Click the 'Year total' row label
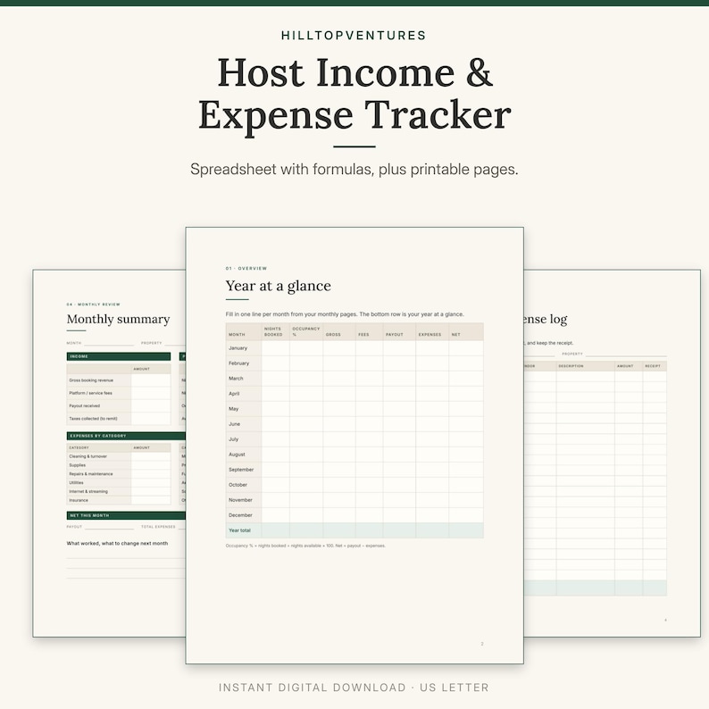 click(x=239, y=530)
